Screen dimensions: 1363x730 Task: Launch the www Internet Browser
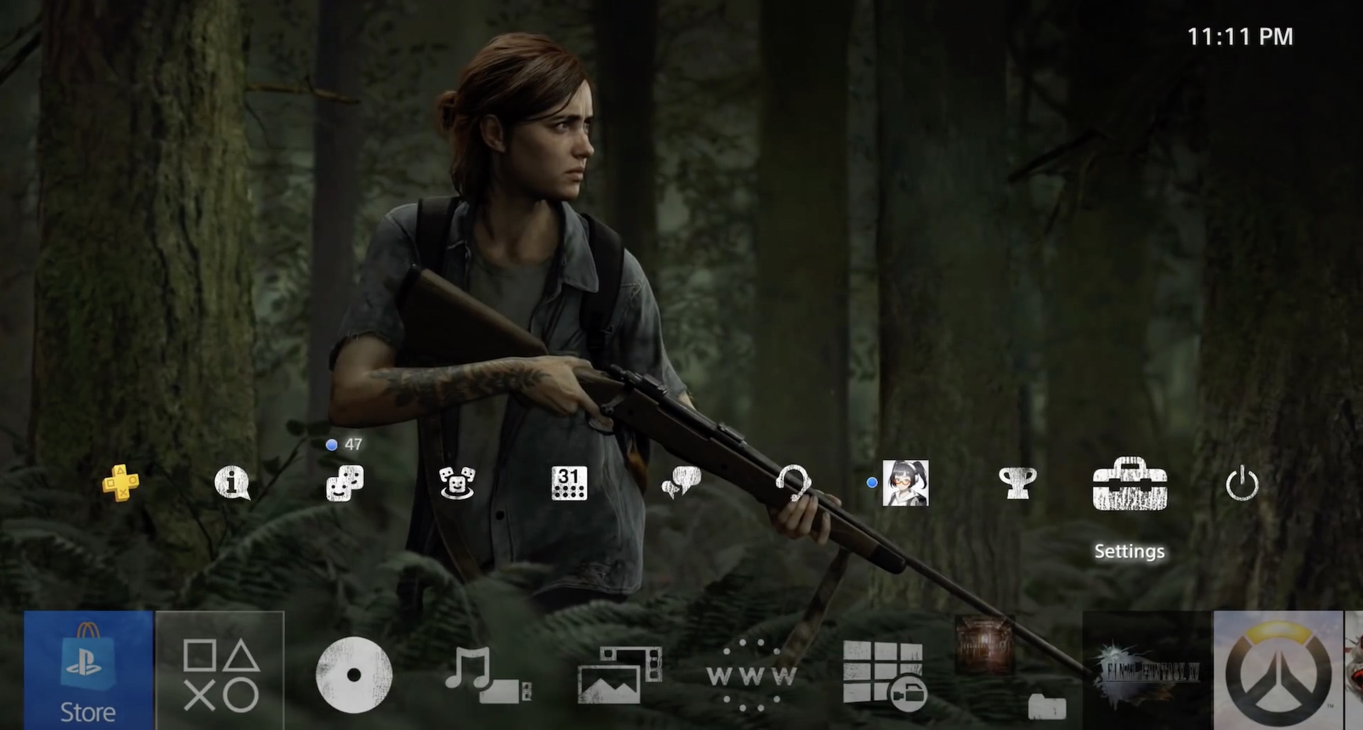(x=752, y=675)
